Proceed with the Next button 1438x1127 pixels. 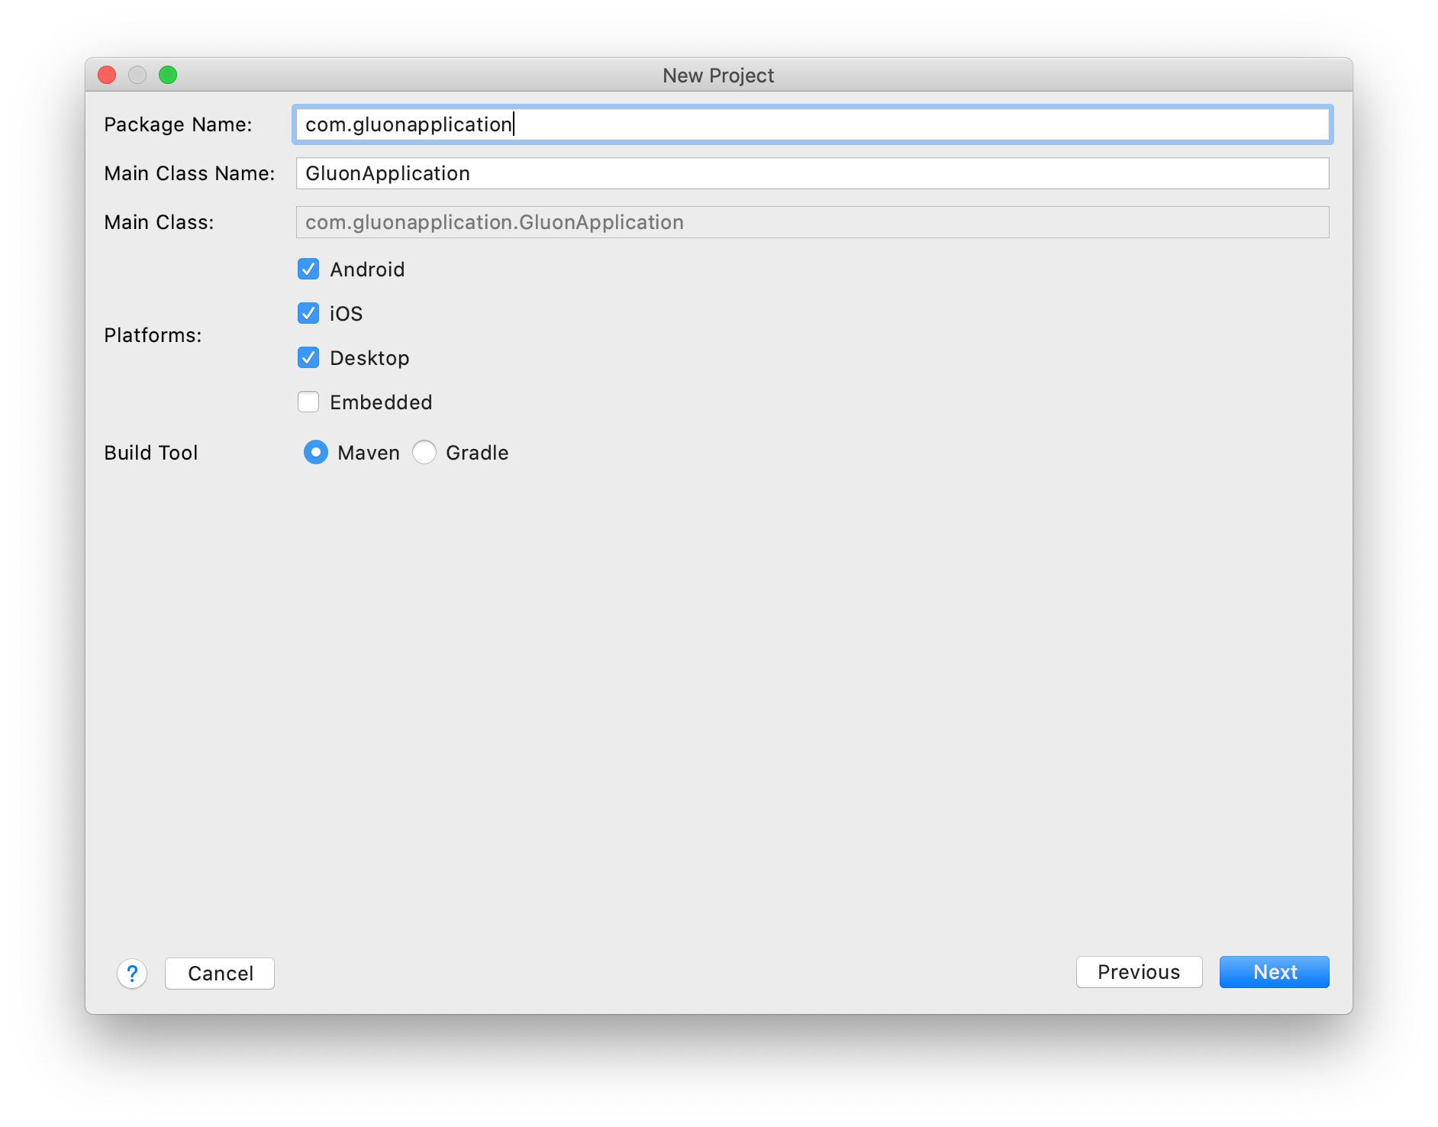pos(1275,972)
